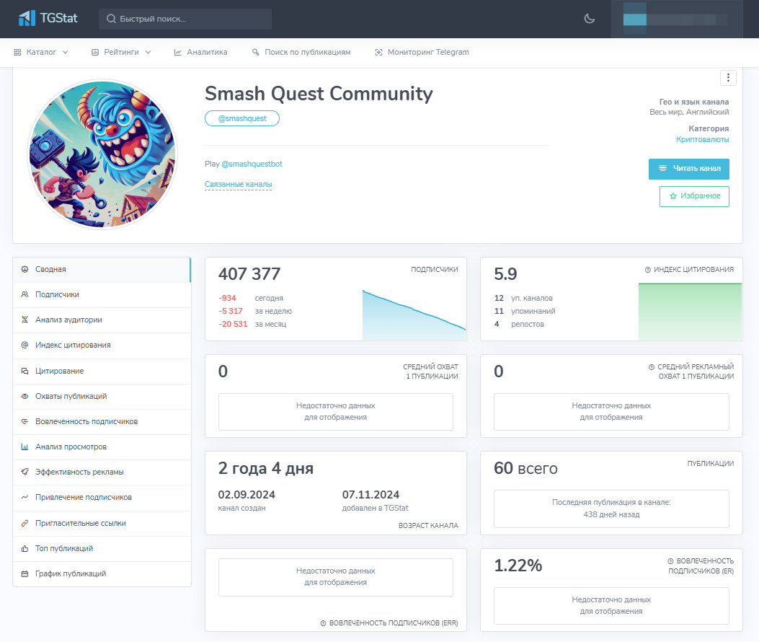Open Поиск по публикациям
The image size is (759, 642).
click(x=301, y=53)
